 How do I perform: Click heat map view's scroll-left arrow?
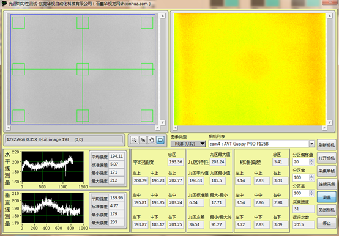pos(175,128)
